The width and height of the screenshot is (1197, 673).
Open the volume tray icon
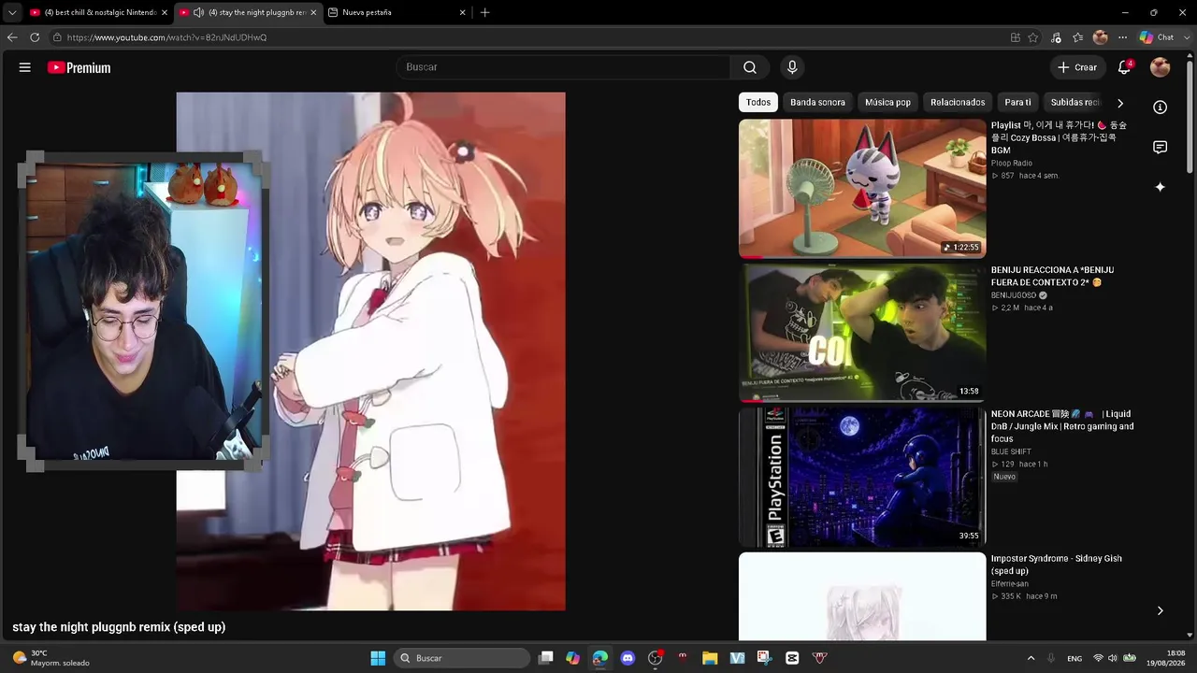pos(1113,658)
